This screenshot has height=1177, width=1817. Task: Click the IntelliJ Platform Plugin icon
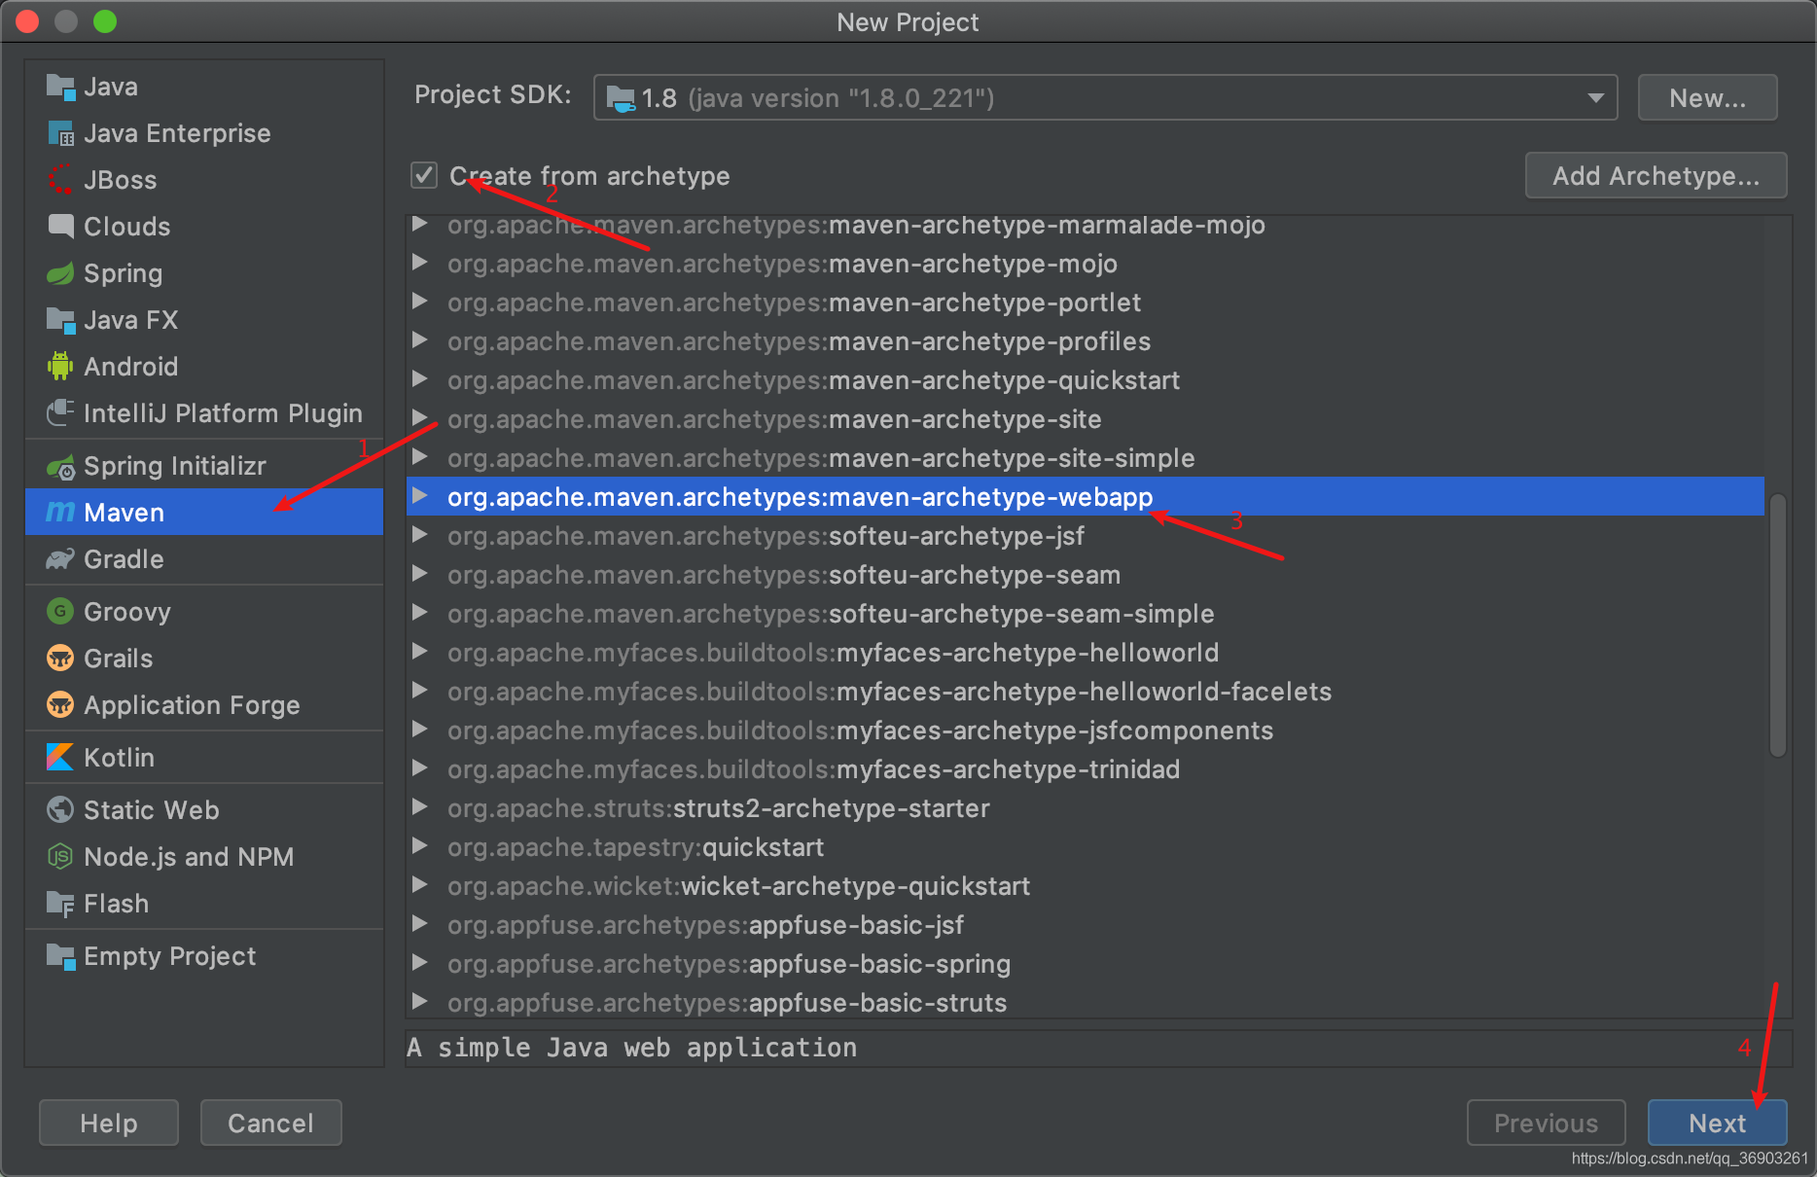(60, 413)
